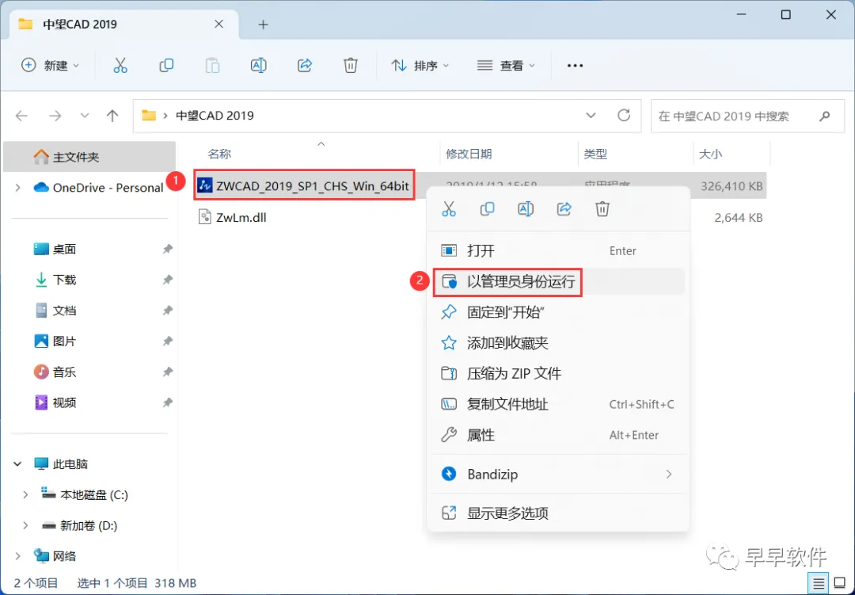Open recent locations dropdown arrow
855x595 pixels.
[85, 116]
